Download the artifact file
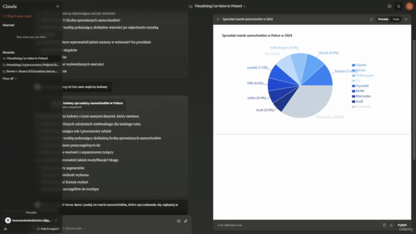This screenshot has height=234, width=416. [x=391, y=225]
